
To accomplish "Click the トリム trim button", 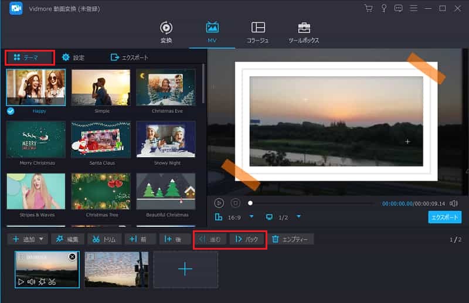I will tap(104, 239).
